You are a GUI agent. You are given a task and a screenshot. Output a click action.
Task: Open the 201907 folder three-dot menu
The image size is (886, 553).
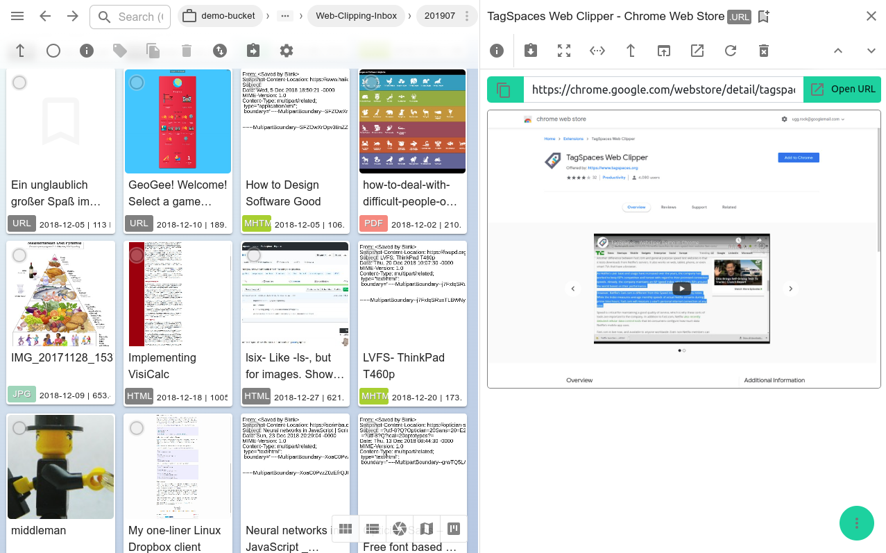(x=468, y=16)
